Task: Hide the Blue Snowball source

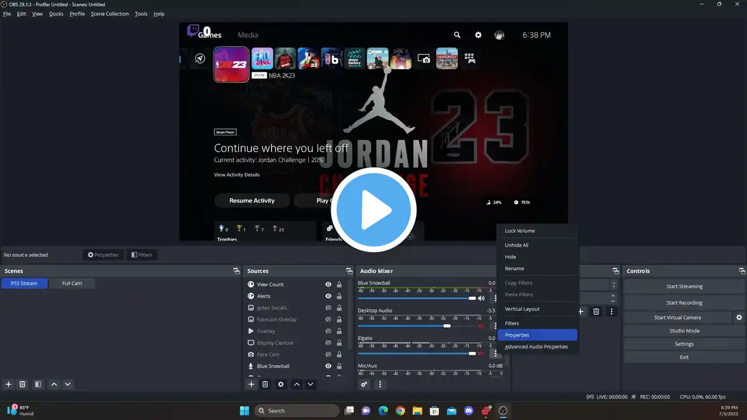Action: 329,366
